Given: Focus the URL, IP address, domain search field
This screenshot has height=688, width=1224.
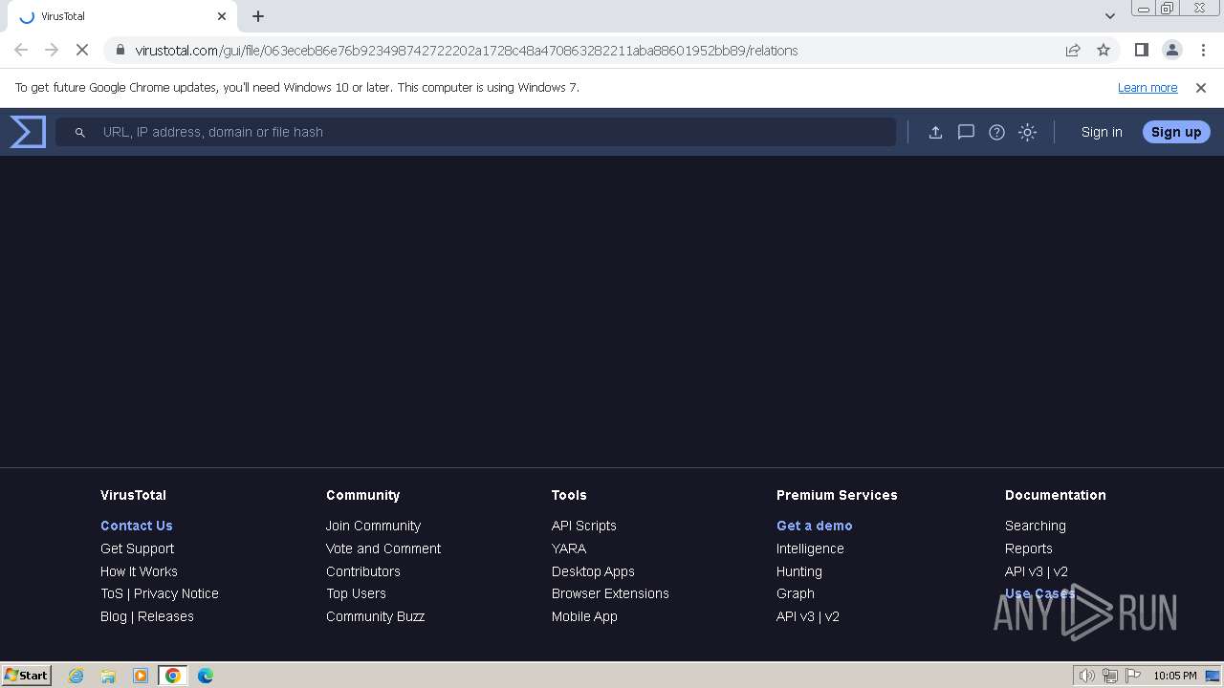Looking at the screenshot, I should tap(475, 132).
